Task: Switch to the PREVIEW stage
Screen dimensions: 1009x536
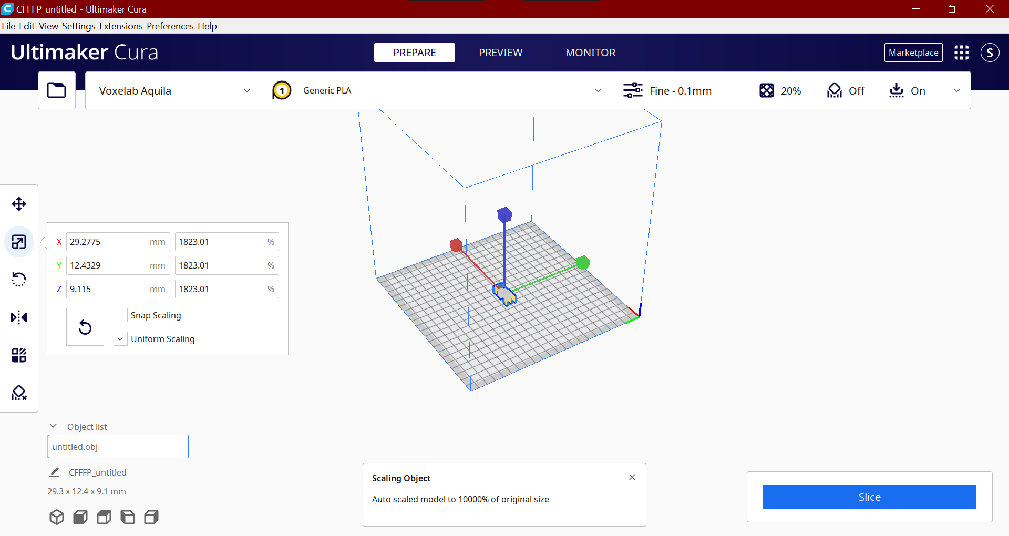Action: click(501, 53)
